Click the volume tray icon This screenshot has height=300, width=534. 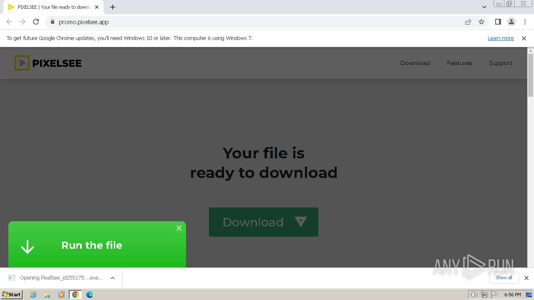[474, 295]
